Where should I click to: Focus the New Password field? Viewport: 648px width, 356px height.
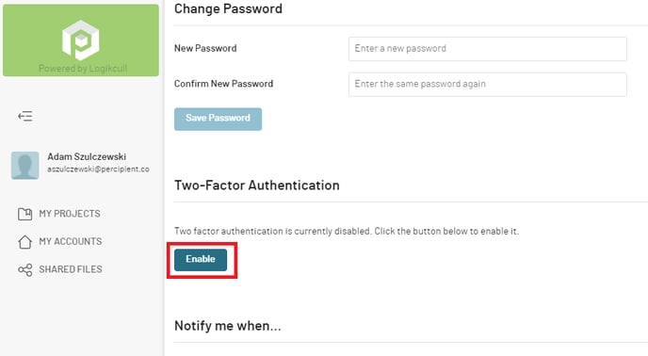coord(487,49)
